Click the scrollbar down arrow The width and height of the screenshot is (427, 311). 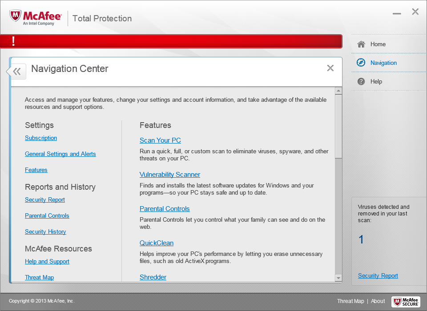point(338,278)
